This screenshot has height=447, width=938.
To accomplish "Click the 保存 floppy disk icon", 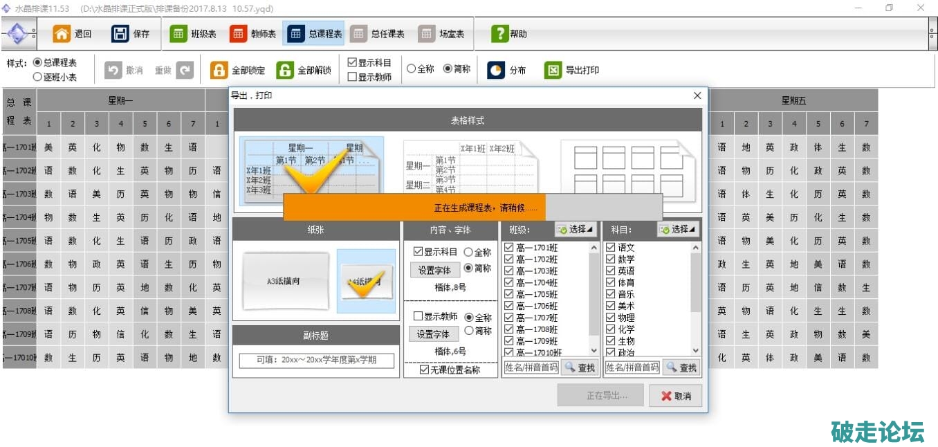I will (120, 34).
